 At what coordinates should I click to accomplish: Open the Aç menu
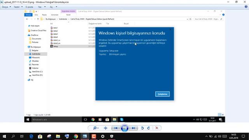click(51, 7)
